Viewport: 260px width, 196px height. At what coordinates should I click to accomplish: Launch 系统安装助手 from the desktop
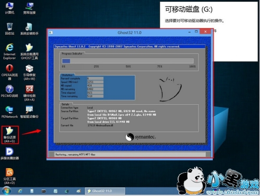pos(29,29)
